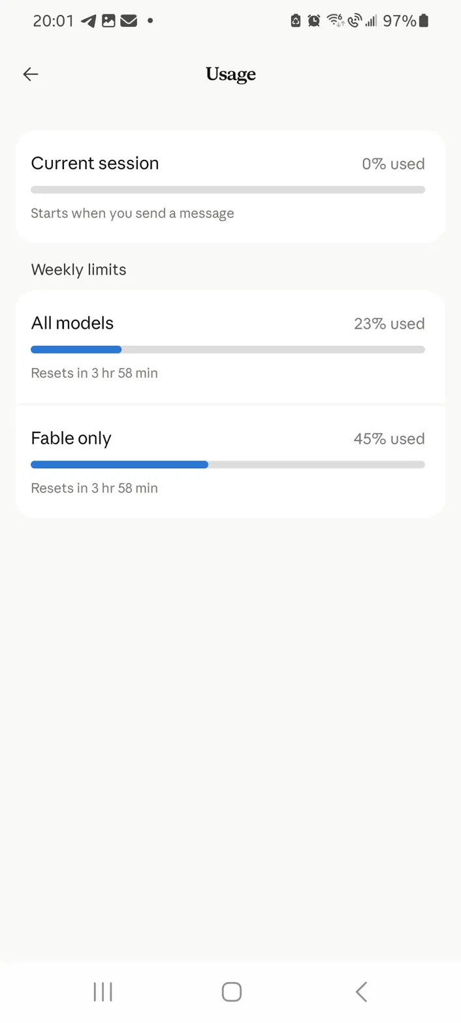Tap the Weekly limits section heading
This screenshot has height=1023, width=461.
click(x=78, y=269)
